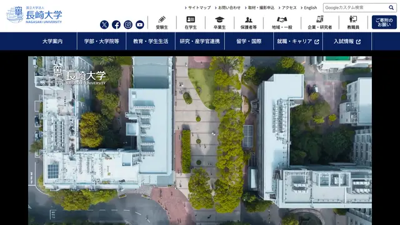
Task: Click the 卒業生 graduation cap icon
Action: click(x=219, y=19)
